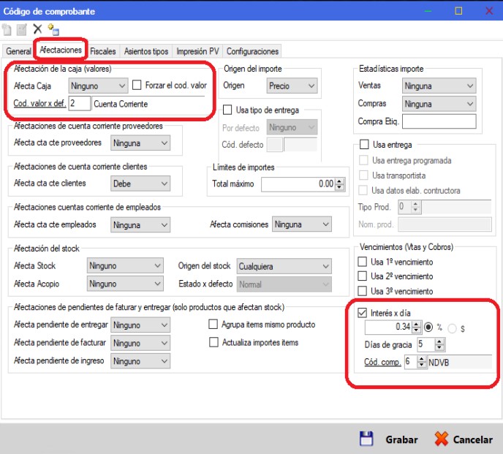This screenshot has height=454, width=503.
Task: Increase Cód. comp. value with up arrow
Action: pos(422,359)
